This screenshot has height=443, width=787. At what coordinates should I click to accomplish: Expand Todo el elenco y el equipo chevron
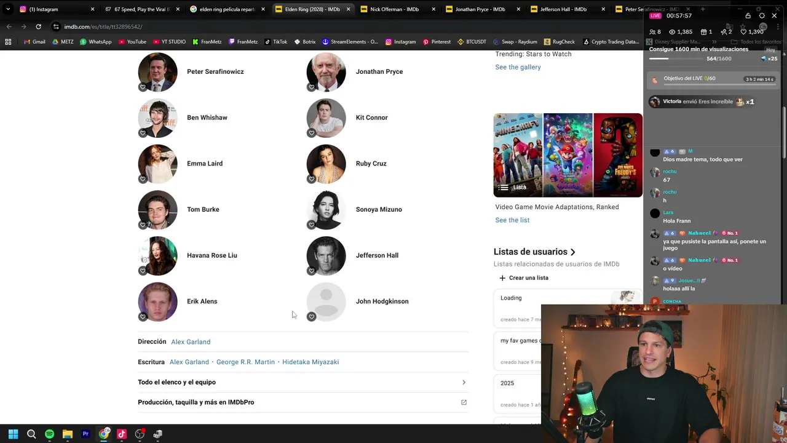464,382
